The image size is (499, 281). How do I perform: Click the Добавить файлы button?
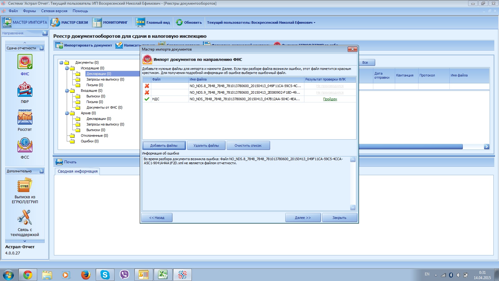(164, 145)
